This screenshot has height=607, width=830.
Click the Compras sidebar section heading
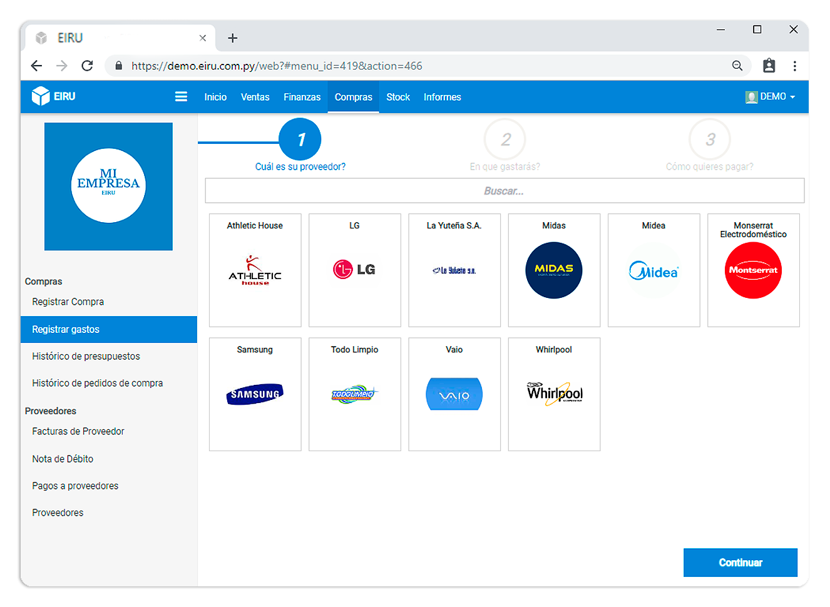coord(43,282)
